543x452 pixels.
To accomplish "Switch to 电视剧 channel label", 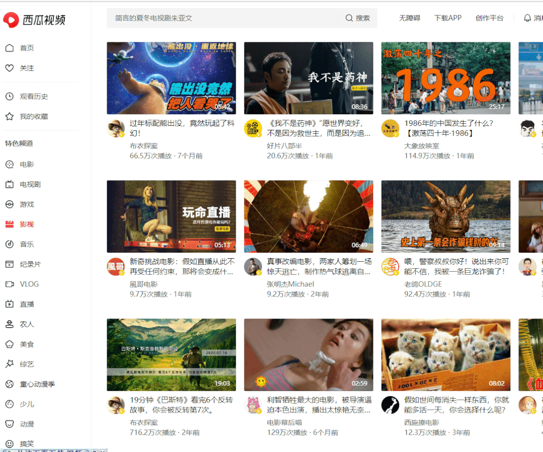I will [30, 184].
